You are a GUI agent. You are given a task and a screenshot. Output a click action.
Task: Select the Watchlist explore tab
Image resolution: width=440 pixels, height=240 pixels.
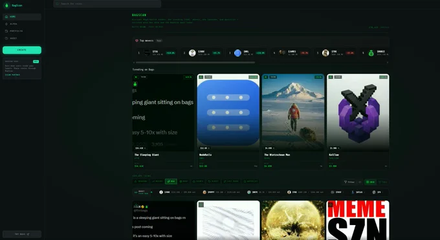(x=250, y=182)
